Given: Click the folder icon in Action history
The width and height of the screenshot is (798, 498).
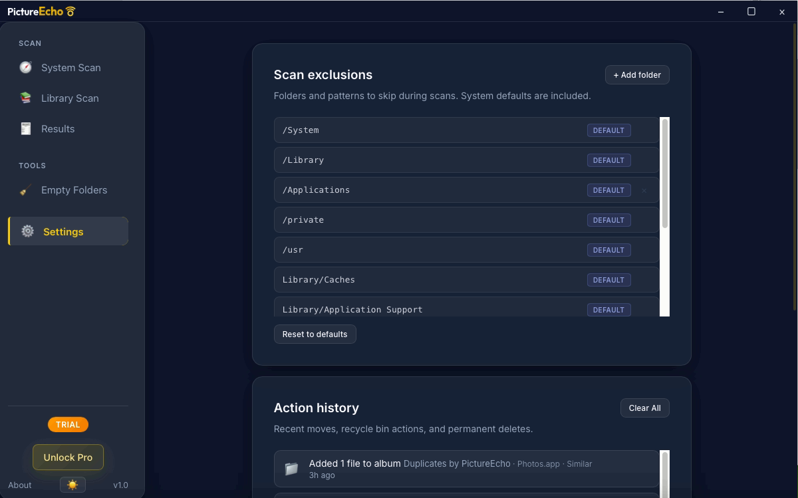Looking at the screenshot, I should point(291,469).
